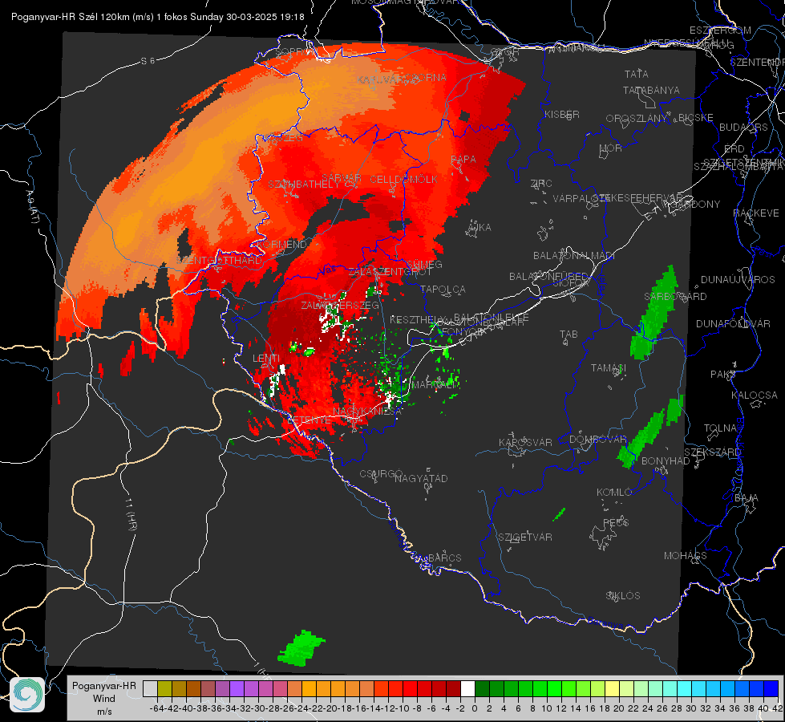Click the radar title text with date 30-03-2025
Image resolution: width=785 pixels, height=722 pixels.
point(158,17)
